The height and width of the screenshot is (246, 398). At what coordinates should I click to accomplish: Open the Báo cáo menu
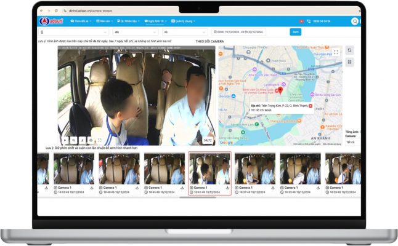point(104,21)
